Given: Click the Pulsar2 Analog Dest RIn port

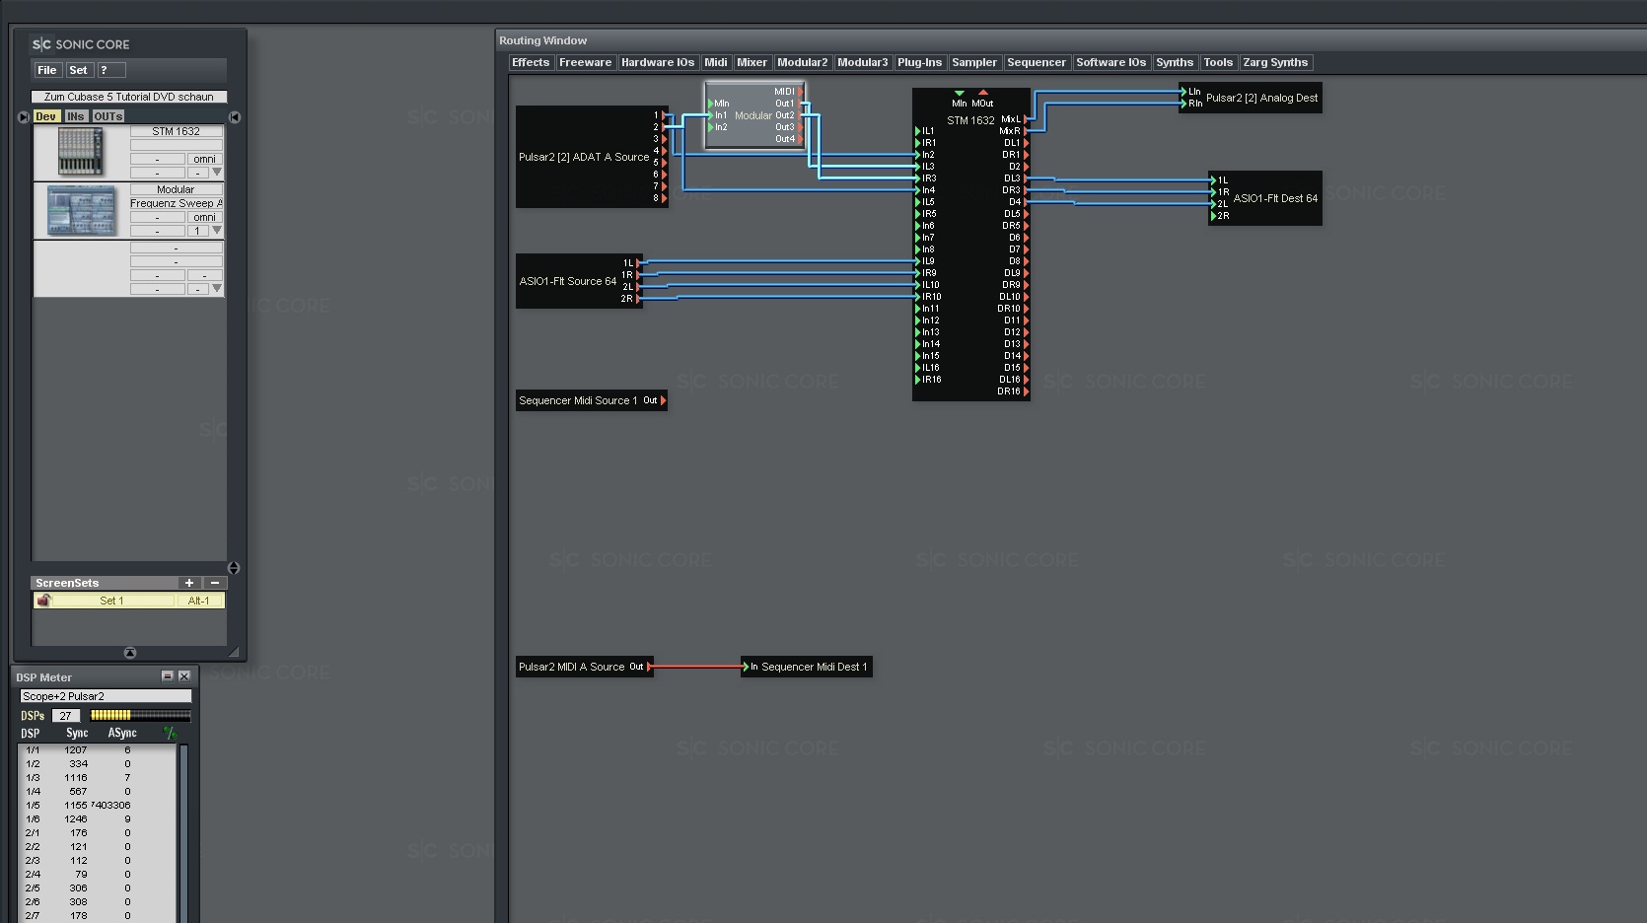Looking at the screenshot, I should pos(1183,104).
